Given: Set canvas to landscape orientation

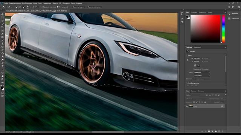Looking at the screenshot, I should (x=198, y=65).
